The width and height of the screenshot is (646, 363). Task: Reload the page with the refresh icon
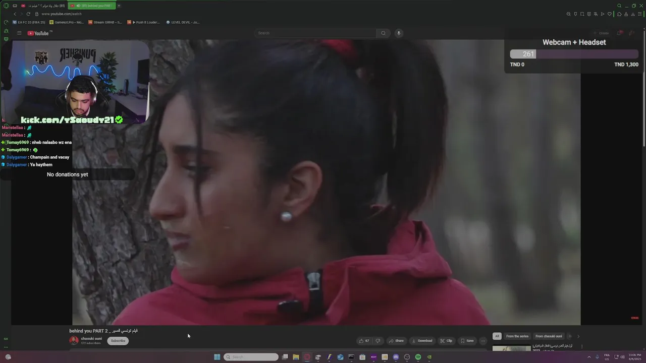pos(28,14)
